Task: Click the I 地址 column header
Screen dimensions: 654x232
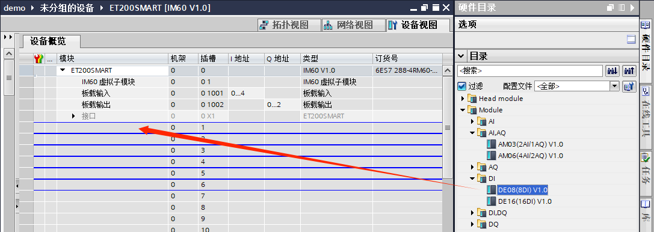Action: 246,59
